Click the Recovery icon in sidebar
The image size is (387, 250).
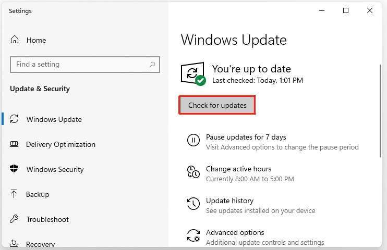[x=14, y=244]
